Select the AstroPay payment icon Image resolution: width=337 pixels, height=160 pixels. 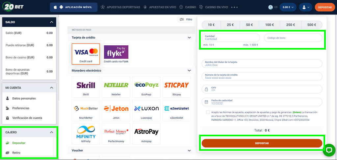[146, 134]
